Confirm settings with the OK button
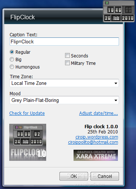The height and width of the screenshot is (189, 136). point(74,176)
